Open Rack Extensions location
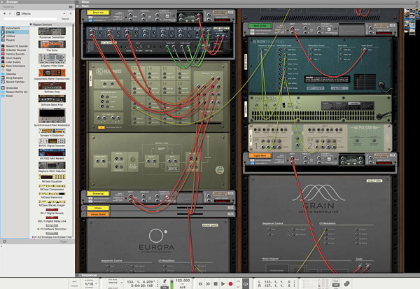 click(15, 66)
